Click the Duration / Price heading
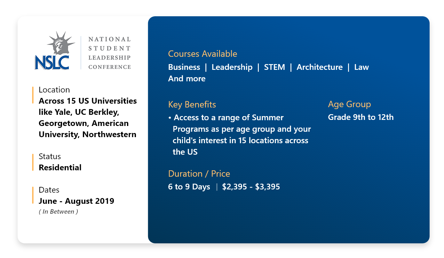The width and height of the screenshot is (444, 258). click(199, 174)
